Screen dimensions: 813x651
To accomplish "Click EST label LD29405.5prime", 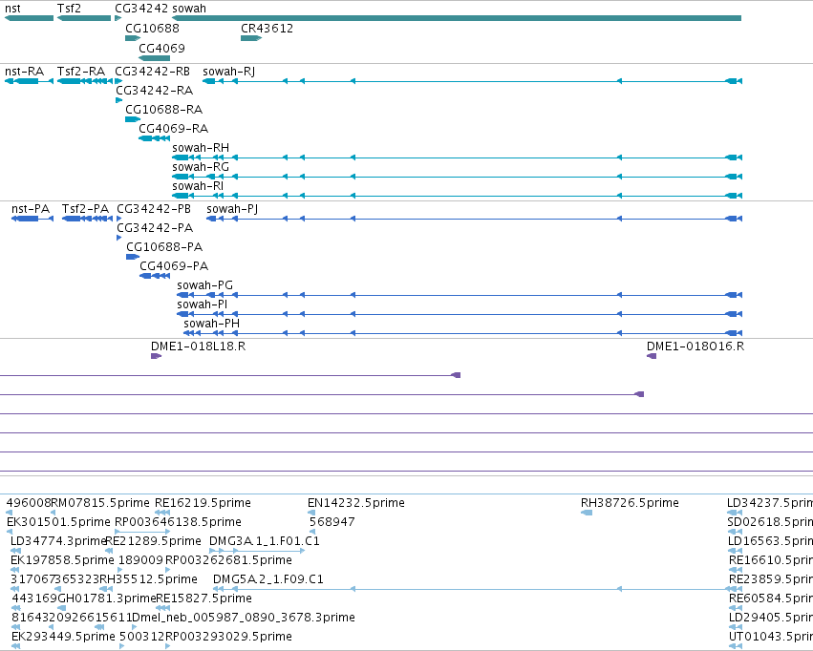I will click(771, 617).
